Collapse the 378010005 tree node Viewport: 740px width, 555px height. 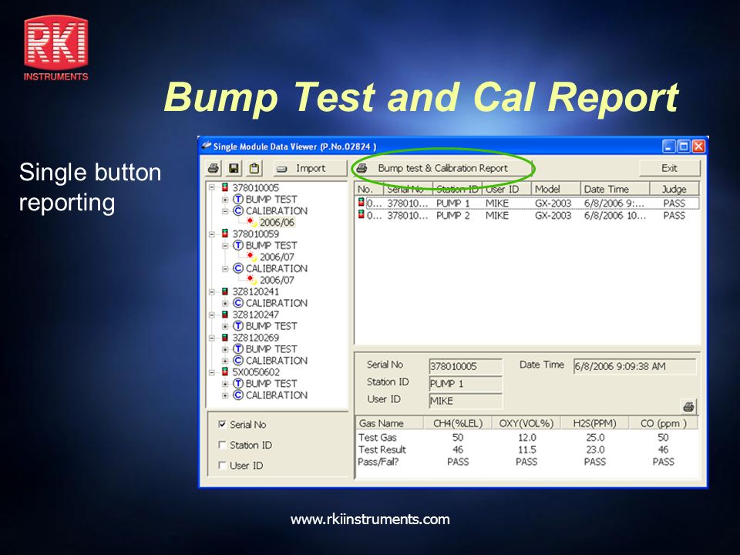[212, 187]
